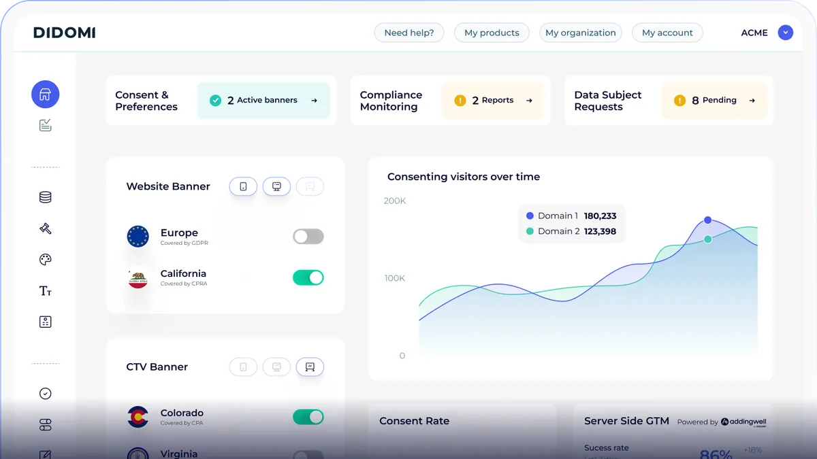Open the Need help? menu
Viewport: 817px width, 459px height.
click(x=409, y=33)
